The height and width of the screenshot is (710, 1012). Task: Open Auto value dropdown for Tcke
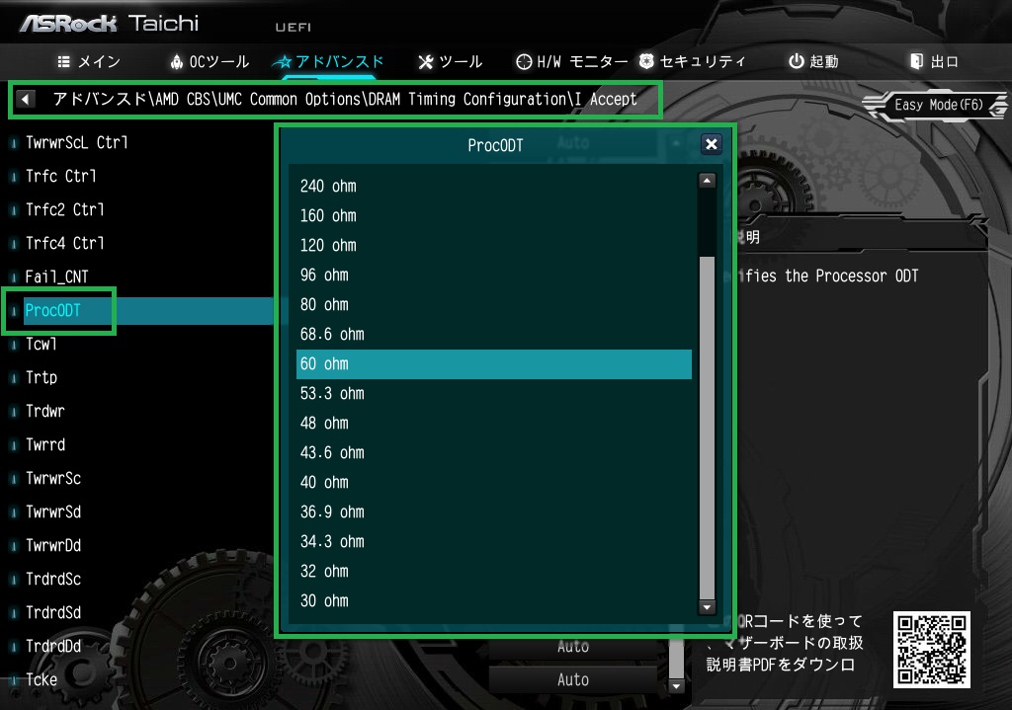pyautogui.click(x=573, y=679)
